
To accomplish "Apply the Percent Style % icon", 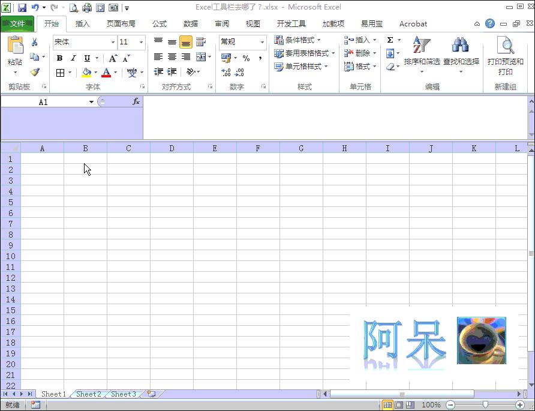I will pyautogui.click(x=246, y=59).
